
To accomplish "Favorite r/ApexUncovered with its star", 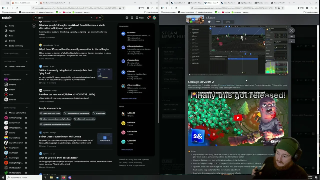I will click(26, 143).
